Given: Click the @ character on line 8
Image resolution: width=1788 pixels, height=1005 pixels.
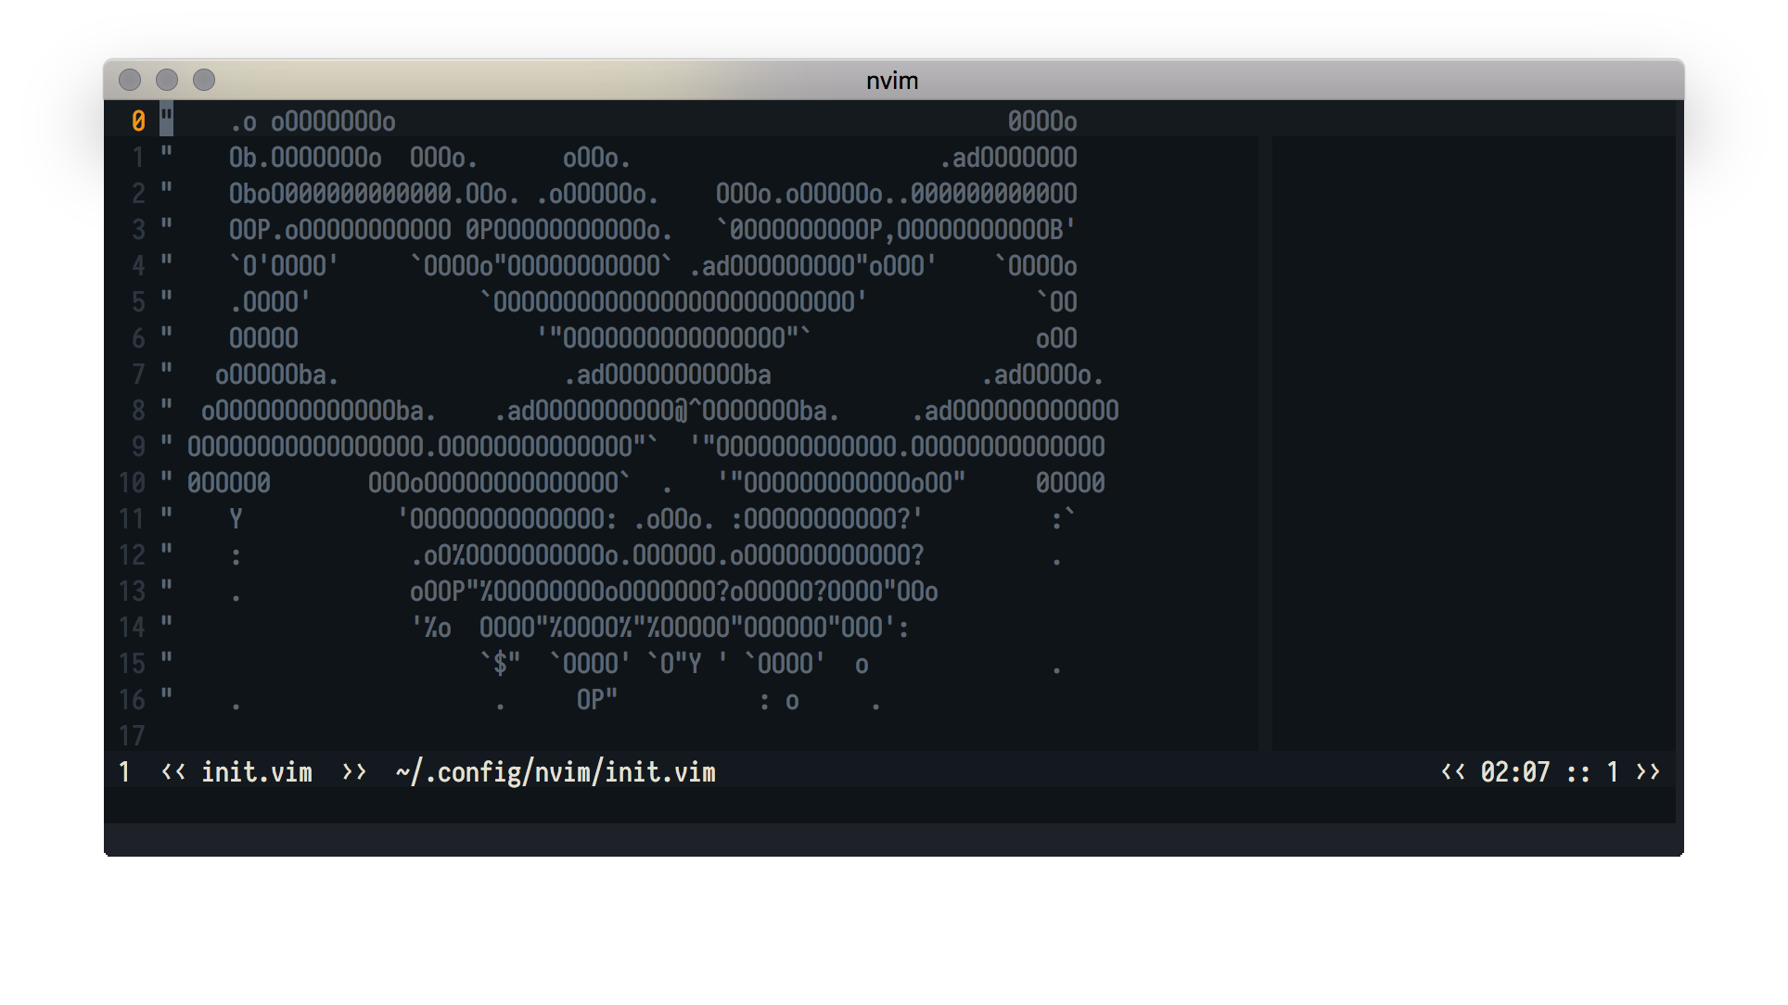Looking at the screenshot, I should point(681,411).
